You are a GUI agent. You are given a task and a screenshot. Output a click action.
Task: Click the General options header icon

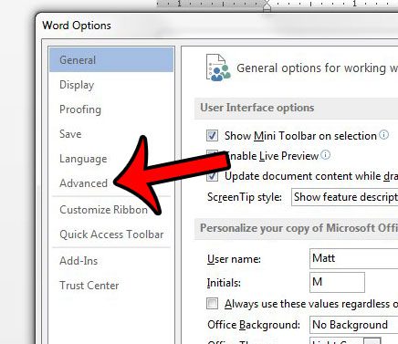pyautogui.click(x=218, y=68)
